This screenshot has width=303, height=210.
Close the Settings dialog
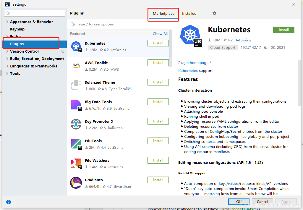pyautogui.click(x=293, y=4)
